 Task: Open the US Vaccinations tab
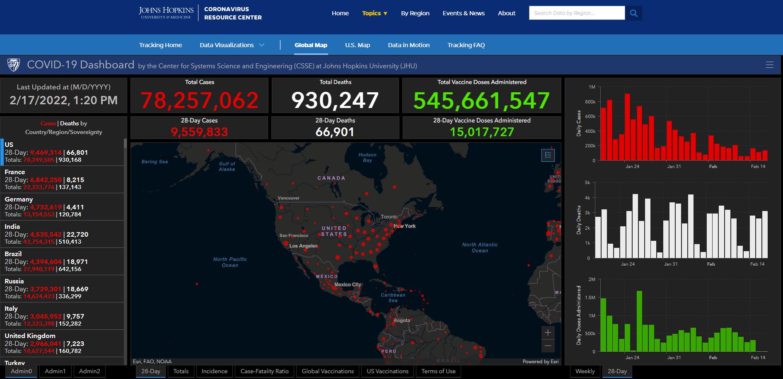click(x=387, y=371)
